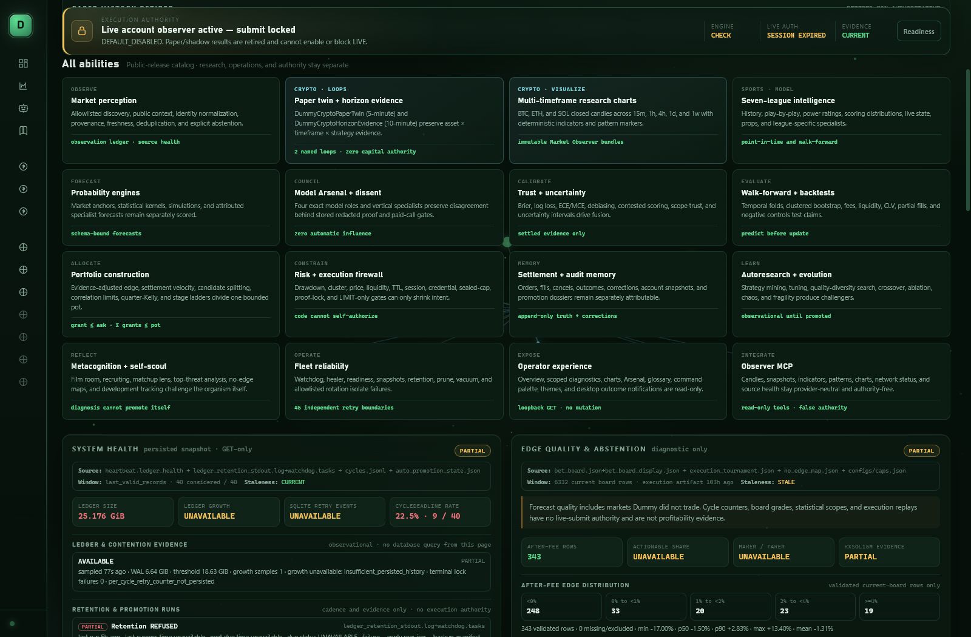Click 'loopback GET · no mutation' tag
Image resolution: width=971 pixels, height=637 pixels.
tap(560, 408)
